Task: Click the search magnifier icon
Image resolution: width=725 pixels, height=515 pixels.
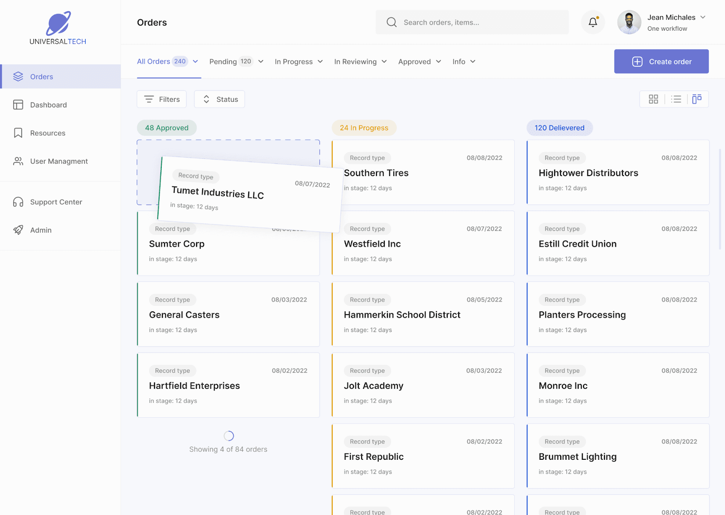Action: coord(391,22)
